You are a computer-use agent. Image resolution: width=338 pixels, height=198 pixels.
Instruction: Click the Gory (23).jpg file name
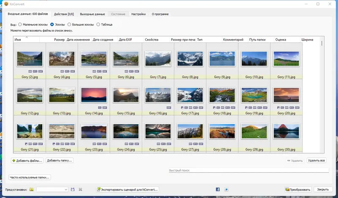(94, 149)
